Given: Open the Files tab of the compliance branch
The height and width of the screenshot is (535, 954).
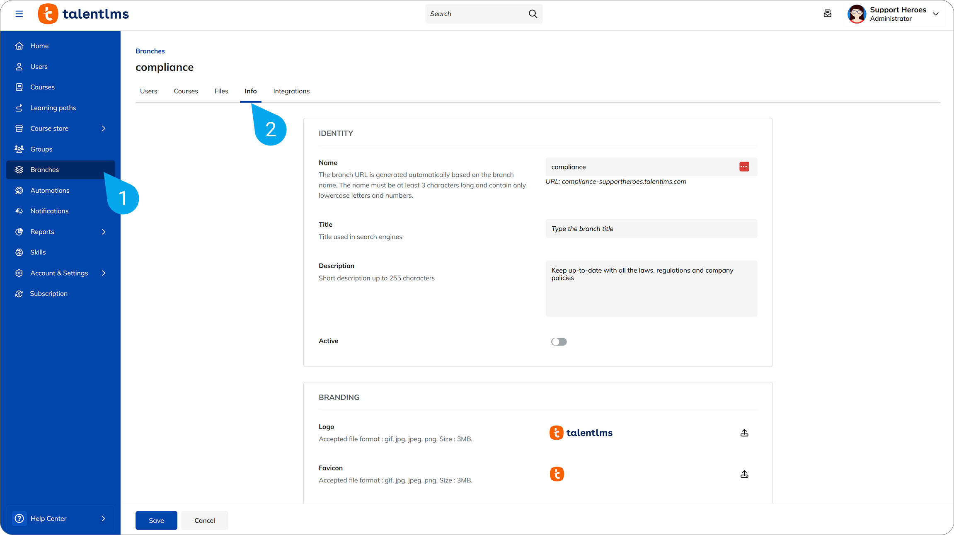Looking at the screenshot, I should click(221, 91).
